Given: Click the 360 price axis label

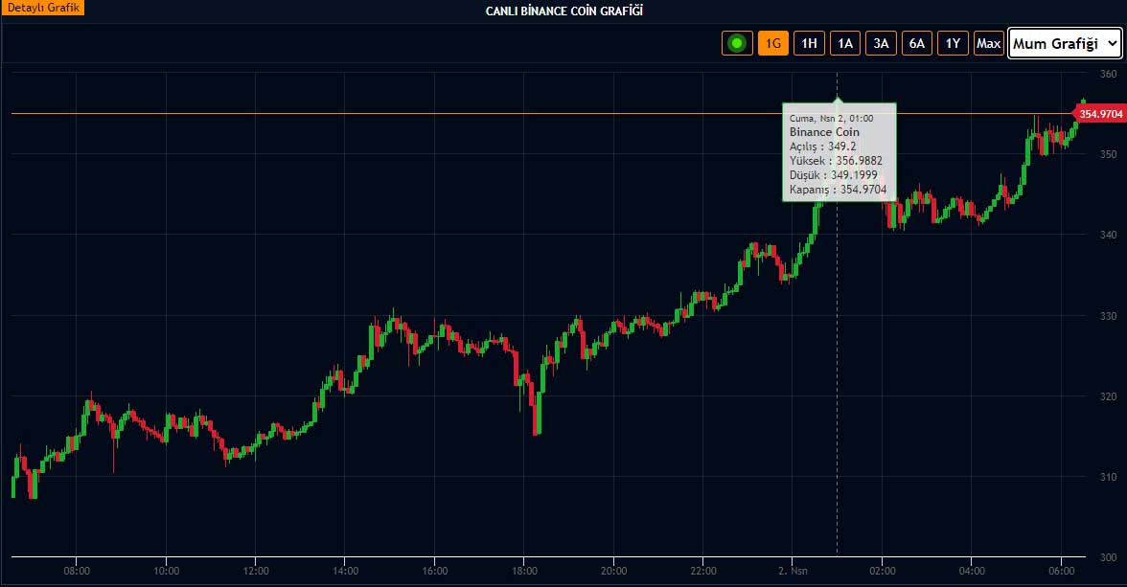Looking at the screenshot, I should 1108,74.
